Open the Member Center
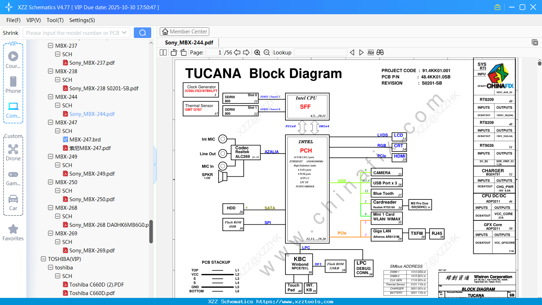Viewport: 542px width, 305px height. [184, 32]
